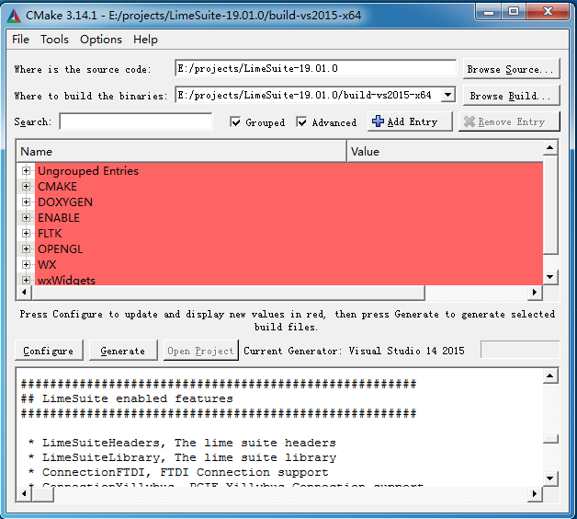Click the entries list horizontal scrollbar thumb
Screen dimensions: 577x519
228,293
